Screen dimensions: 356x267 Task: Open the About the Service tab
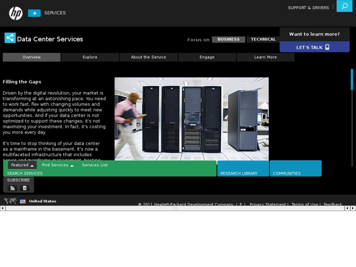[148, 57]
